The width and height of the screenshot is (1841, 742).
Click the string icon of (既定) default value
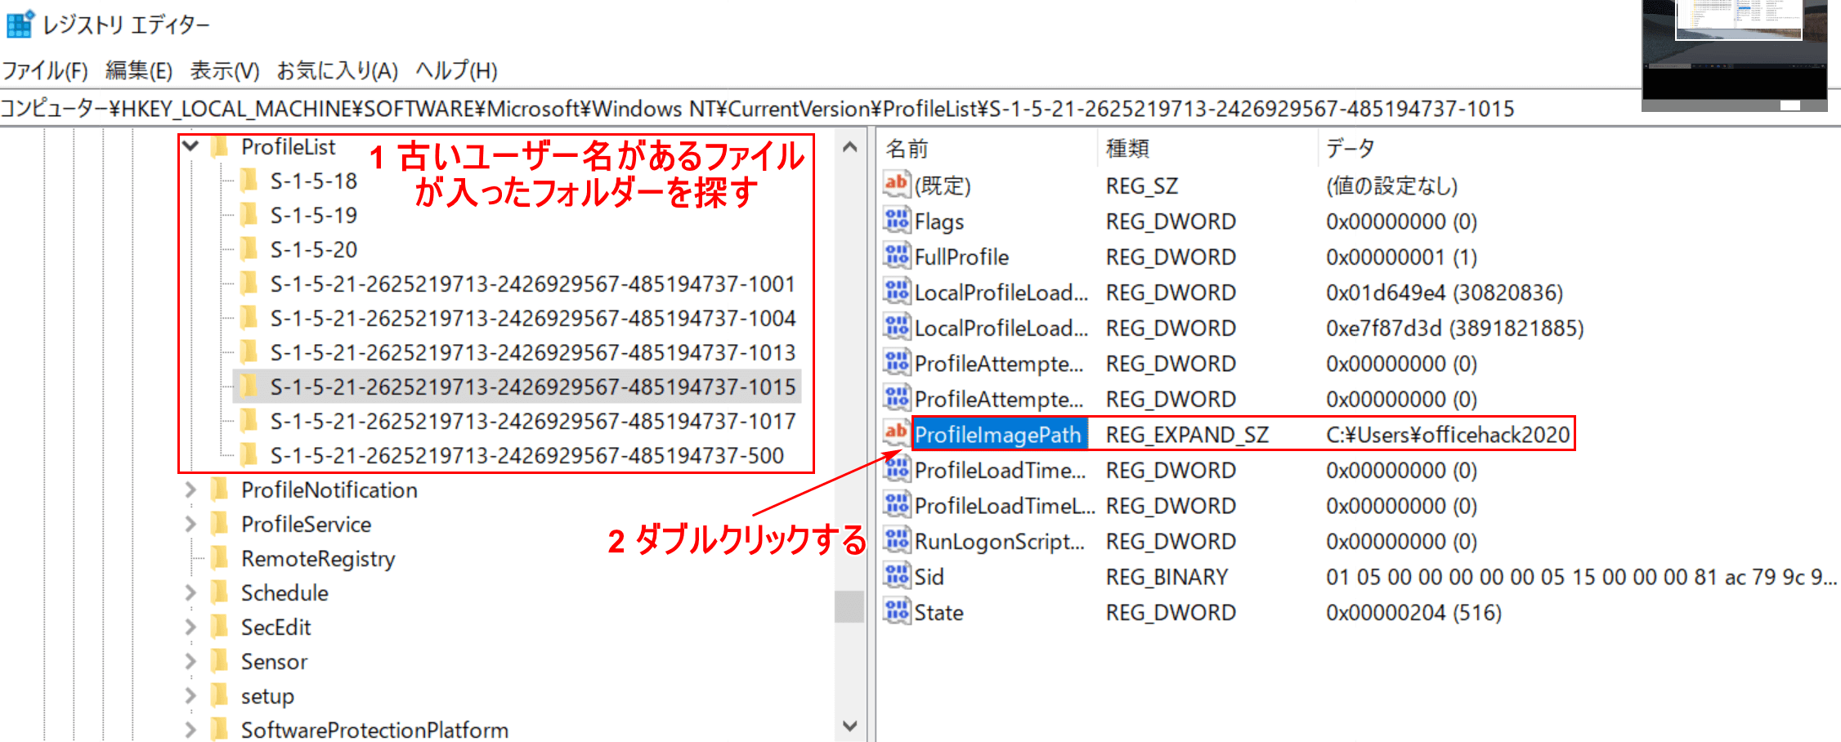(896, 185)
